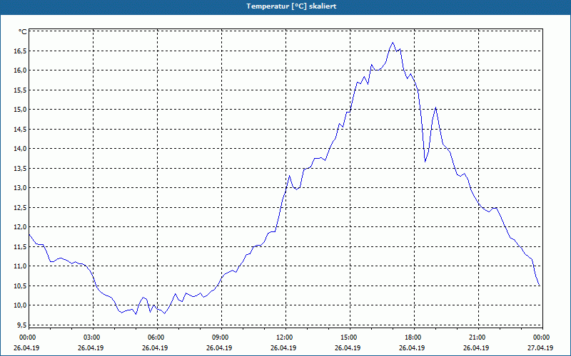Click the 21:00 time label
Screen dimensions: 571x356
tap(478, 337)
